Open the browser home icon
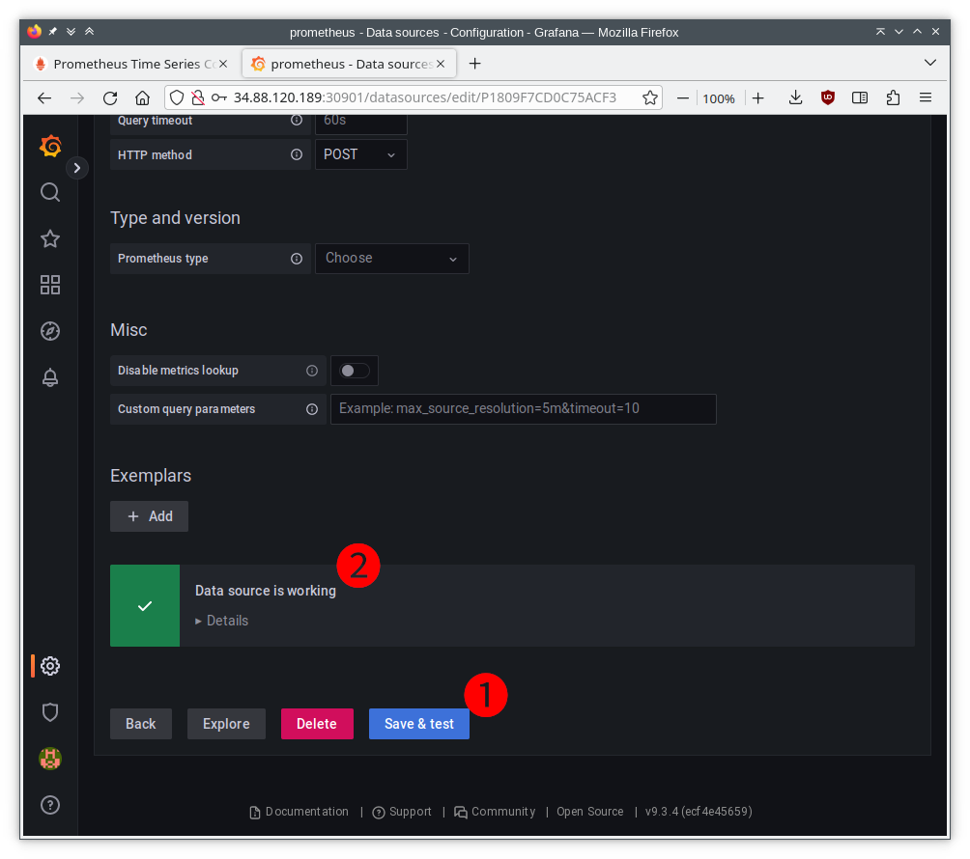The image size is (970, 859). click(142, 97)
